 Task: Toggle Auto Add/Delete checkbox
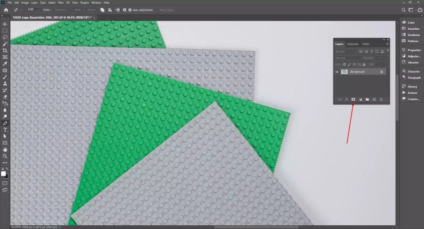130,10
